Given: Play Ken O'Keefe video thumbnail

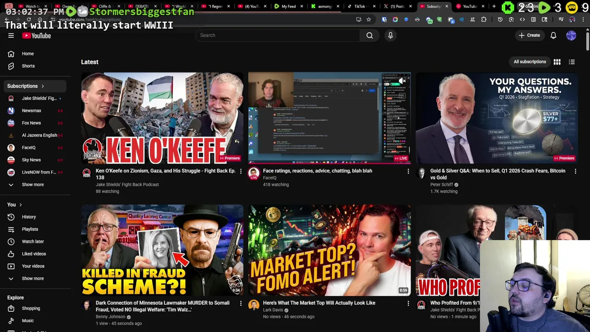Looking at the screenshot, I should click(x=162, y=118).
